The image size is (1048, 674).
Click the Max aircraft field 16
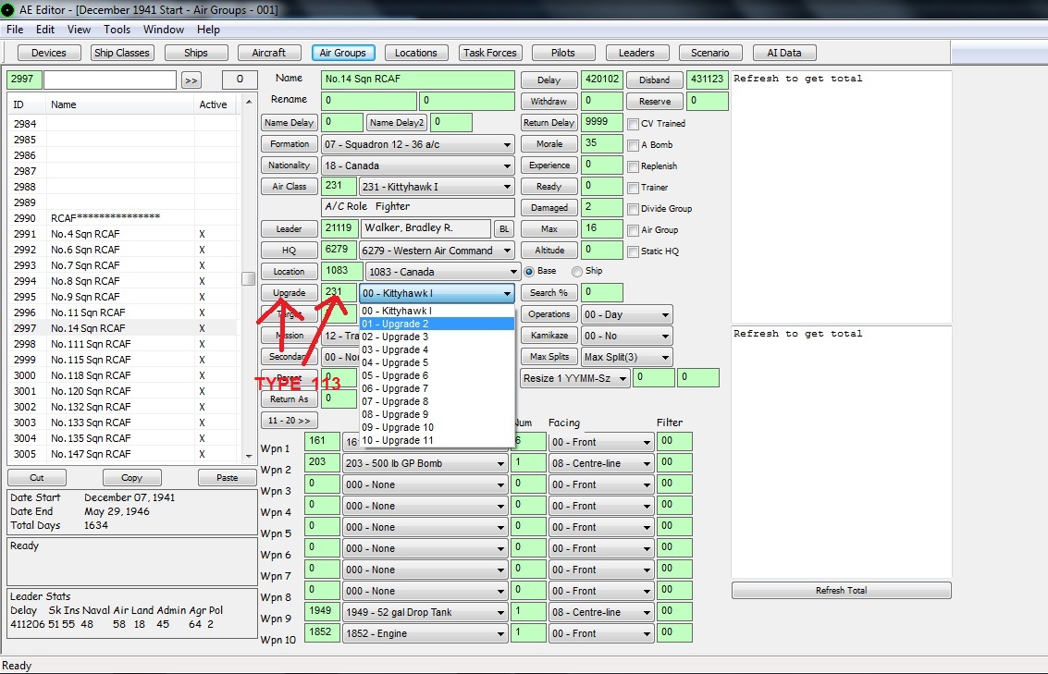(x=601, y=228)
